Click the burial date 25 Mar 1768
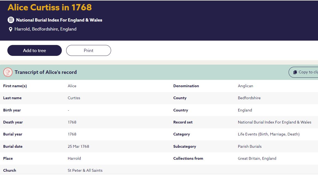 click(78, 146)
